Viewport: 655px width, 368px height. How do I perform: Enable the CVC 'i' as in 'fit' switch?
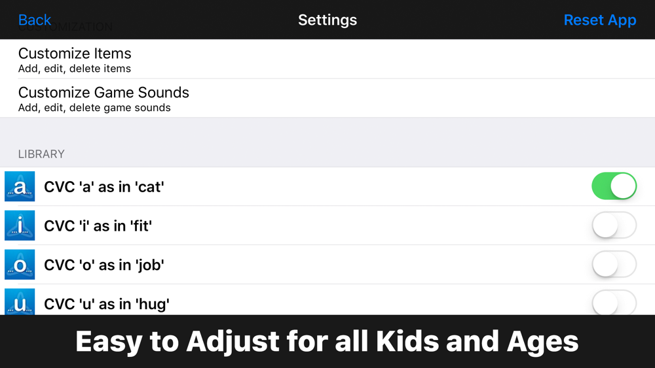click(614, 226)
